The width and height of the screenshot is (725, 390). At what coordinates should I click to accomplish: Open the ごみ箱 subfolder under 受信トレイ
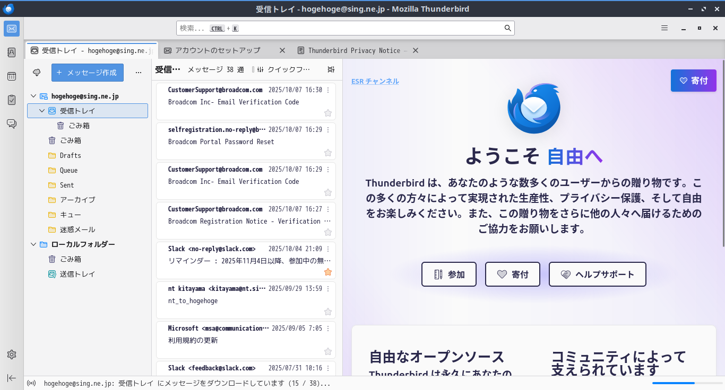pos(88,126)
